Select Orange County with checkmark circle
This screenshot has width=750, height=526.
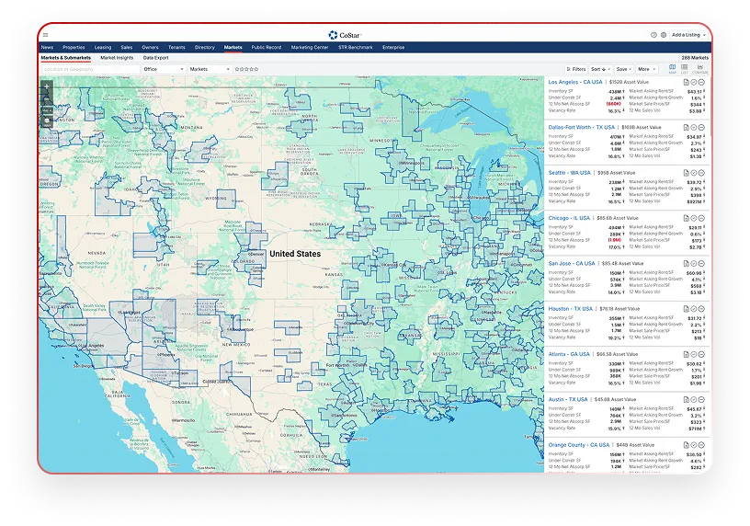pos(694,445)
